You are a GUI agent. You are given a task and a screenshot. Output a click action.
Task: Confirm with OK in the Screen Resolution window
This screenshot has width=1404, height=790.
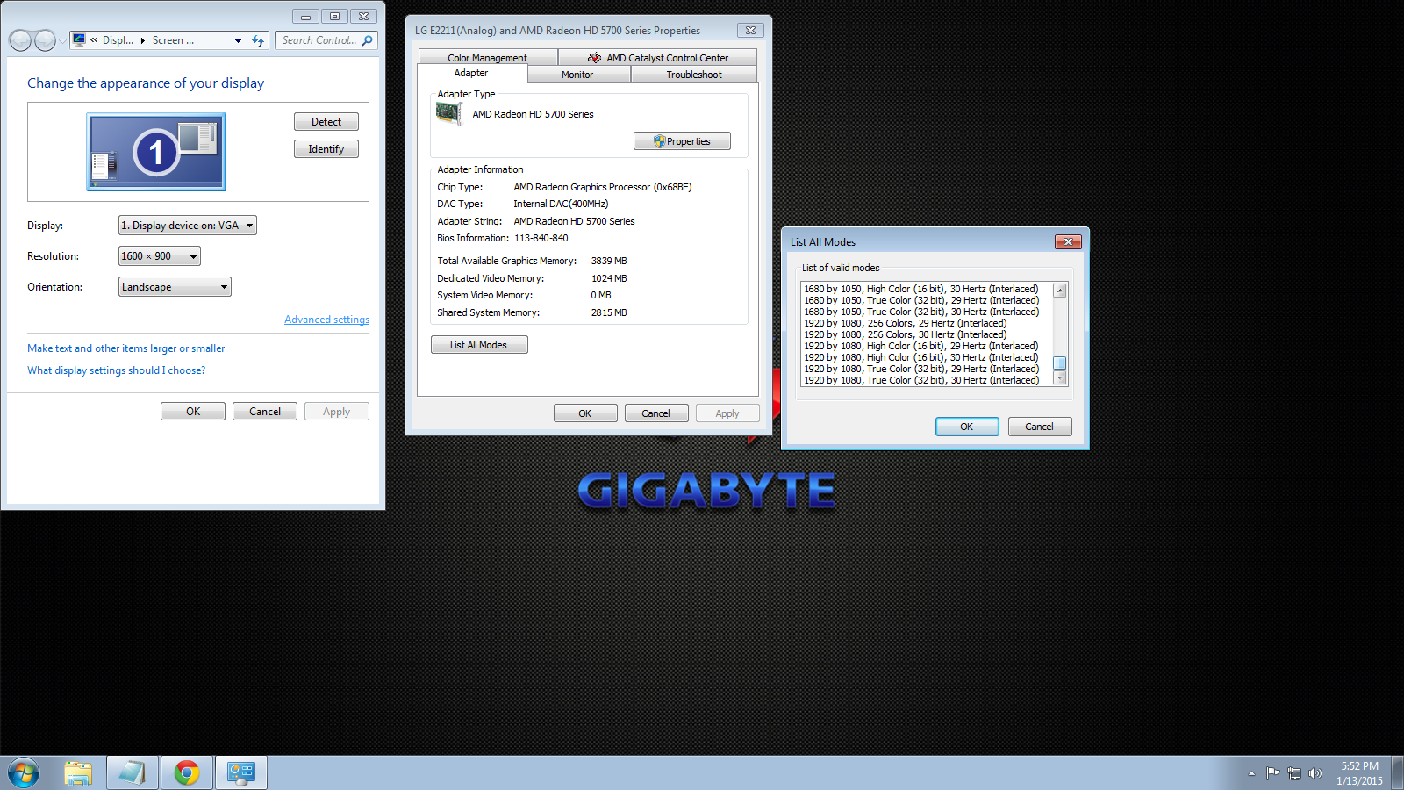193,412
